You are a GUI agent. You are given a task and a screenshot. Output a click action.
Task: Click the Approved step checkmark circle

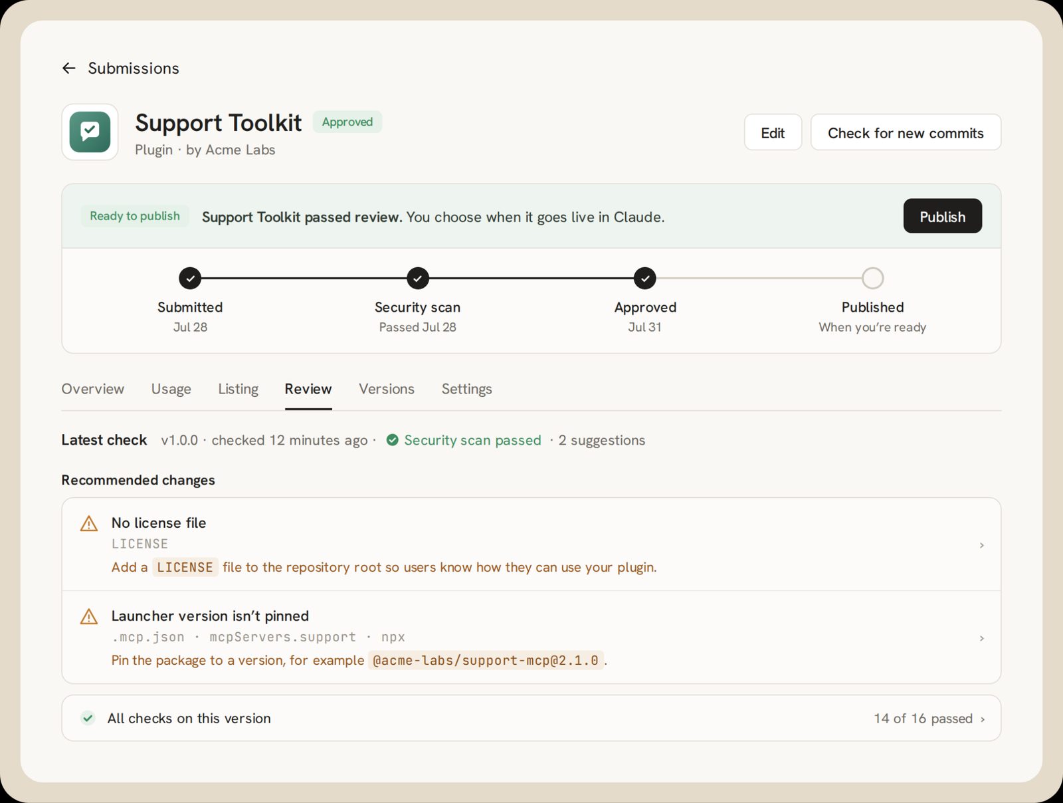click(644, 278)
